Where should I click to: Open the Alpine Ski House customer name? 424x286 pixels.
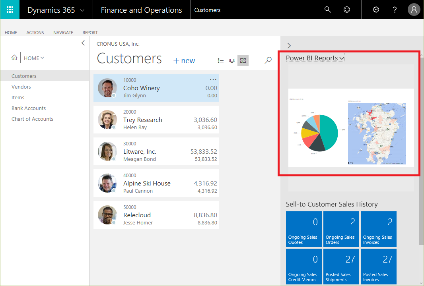point(147,184)
